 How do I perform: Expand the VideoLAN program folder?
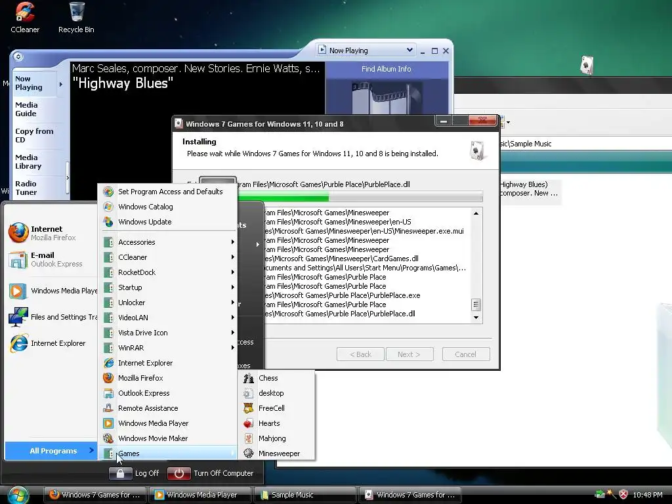point(169,318)
